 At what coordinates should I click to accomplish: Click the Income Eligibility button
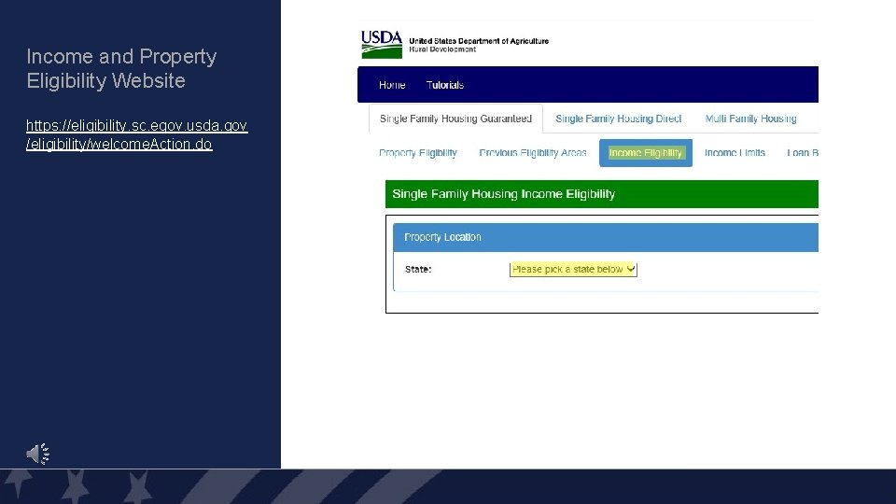[x=646, y=153]
